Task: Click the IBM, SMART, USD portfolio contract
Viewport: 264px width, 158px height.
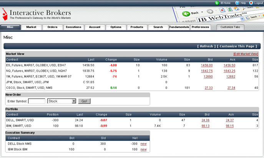Action: [19, 126]
